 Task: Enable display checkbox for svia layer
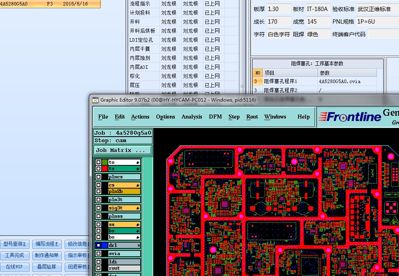coord(98,254)
